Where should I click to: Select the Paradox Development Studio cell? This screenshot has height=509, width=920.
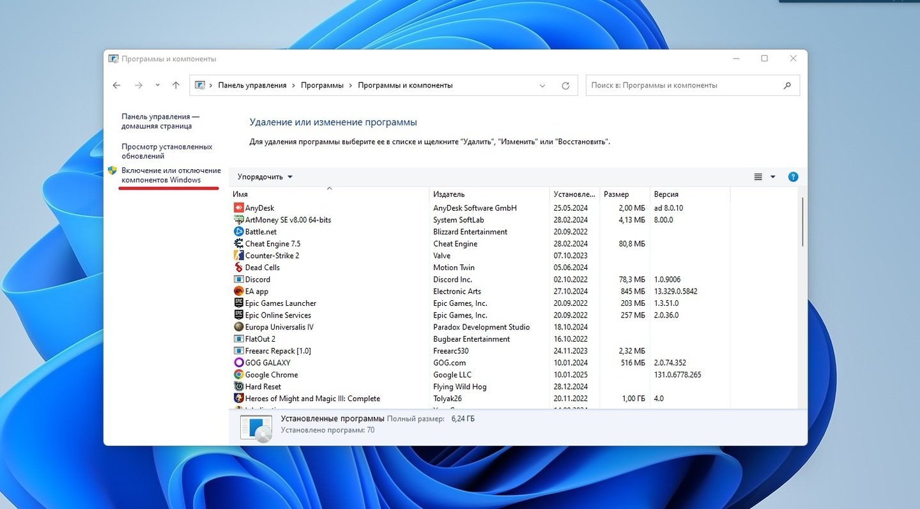tap(481, 327)
